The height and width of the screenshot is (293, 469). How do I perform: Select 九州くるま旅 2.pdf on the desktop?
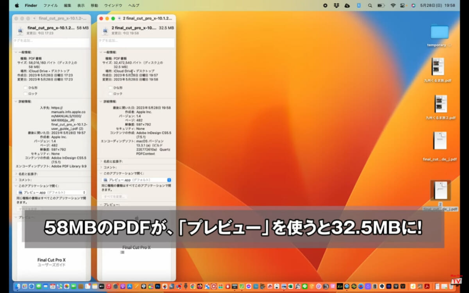(440, 104)
